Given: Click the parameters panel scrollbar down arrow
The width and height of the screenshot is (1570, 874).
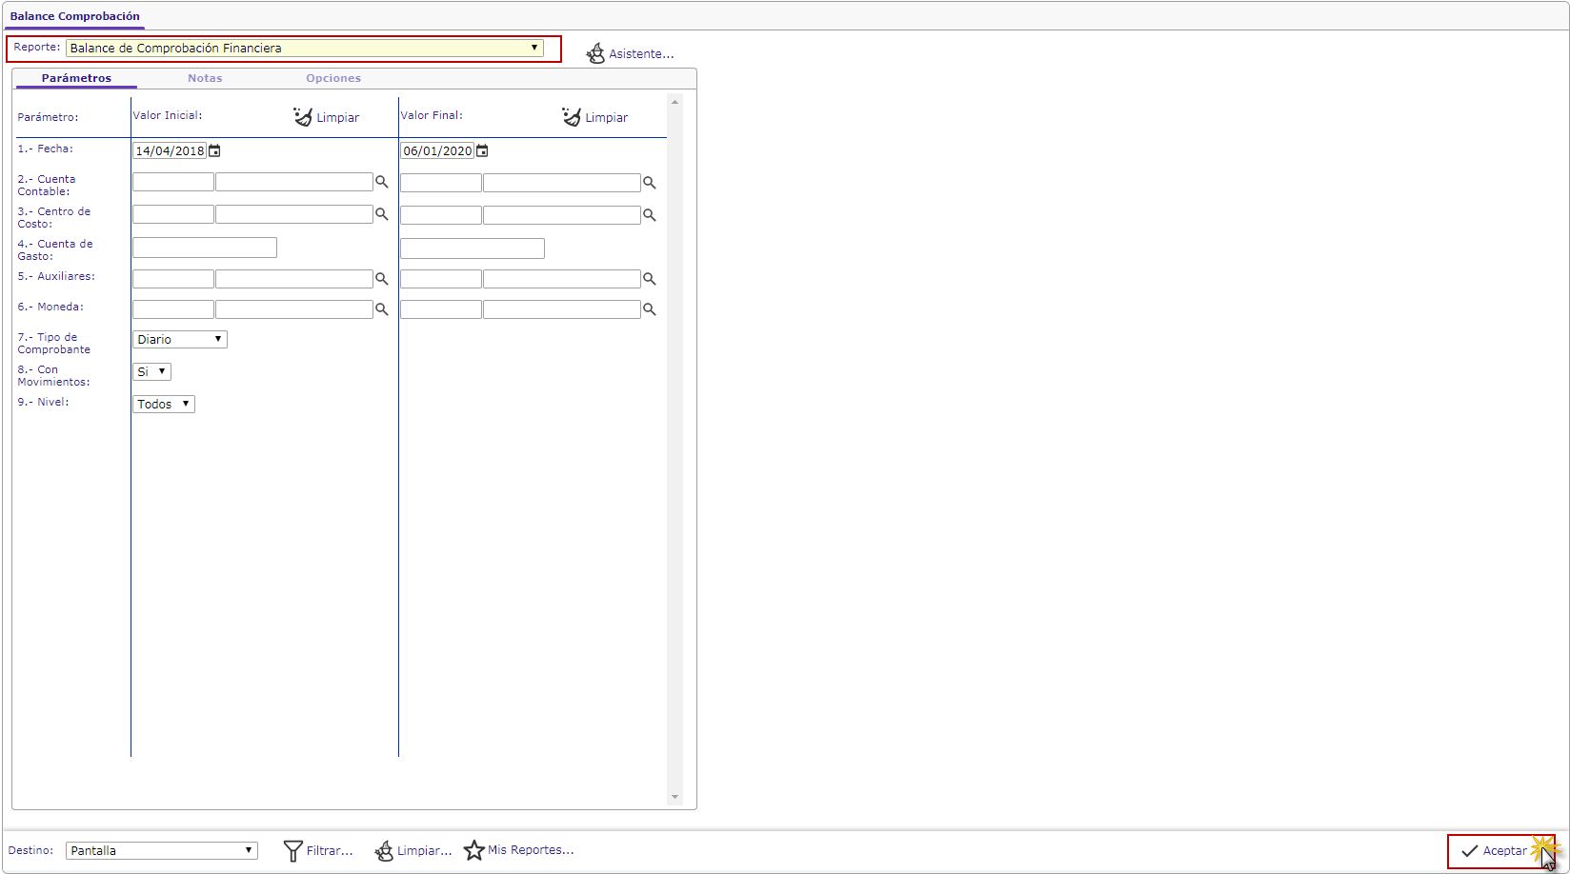Looking at the screenshot, I should (x=675, y=797).
